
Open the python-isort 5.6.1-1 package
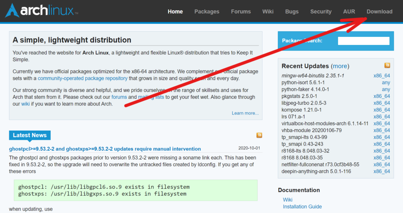point(303,82)
